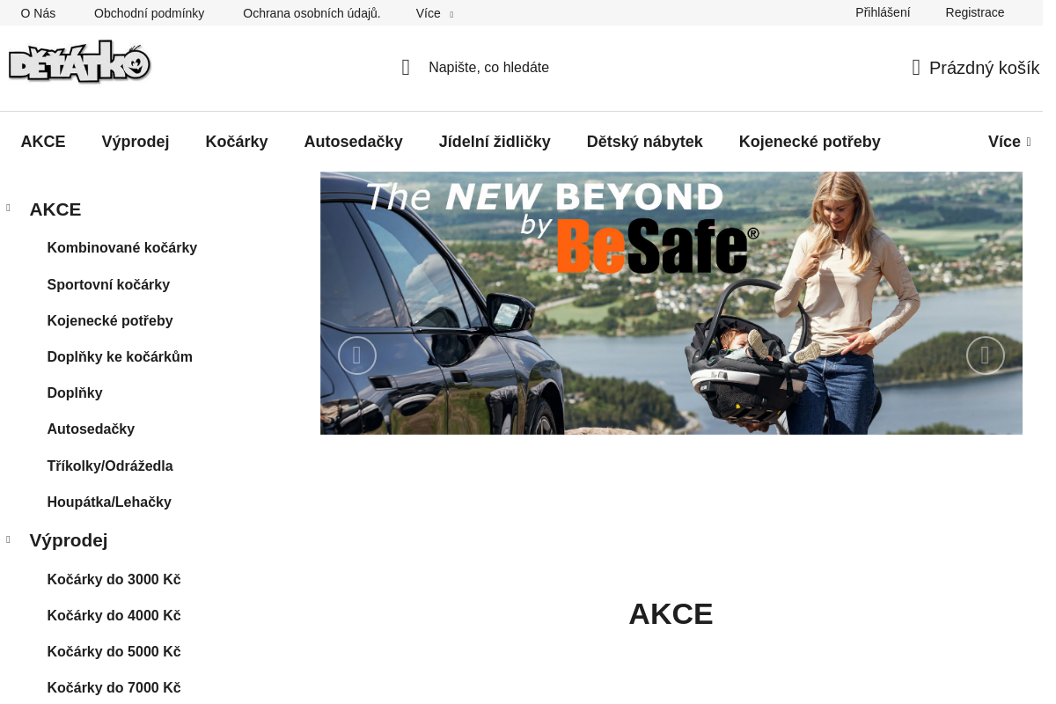1056x704 pixels.
Task: Open the Výprodej sidebar category heading
Action: click(x=69, y=540)
